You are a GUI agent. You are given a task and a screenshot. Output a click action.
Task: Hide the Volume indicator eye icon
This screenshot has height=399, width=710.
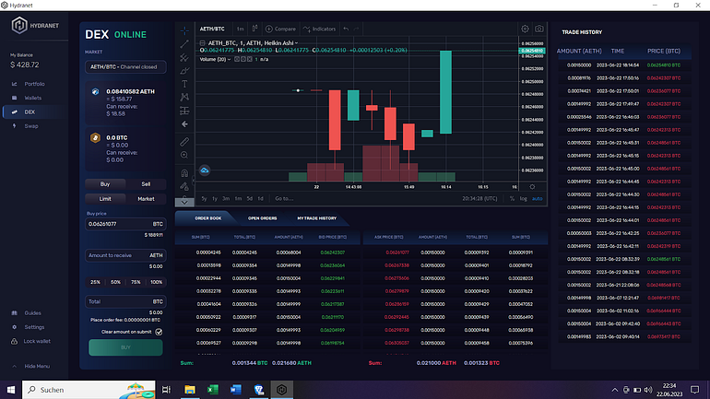pyautogui.click(x=237, y=59)
